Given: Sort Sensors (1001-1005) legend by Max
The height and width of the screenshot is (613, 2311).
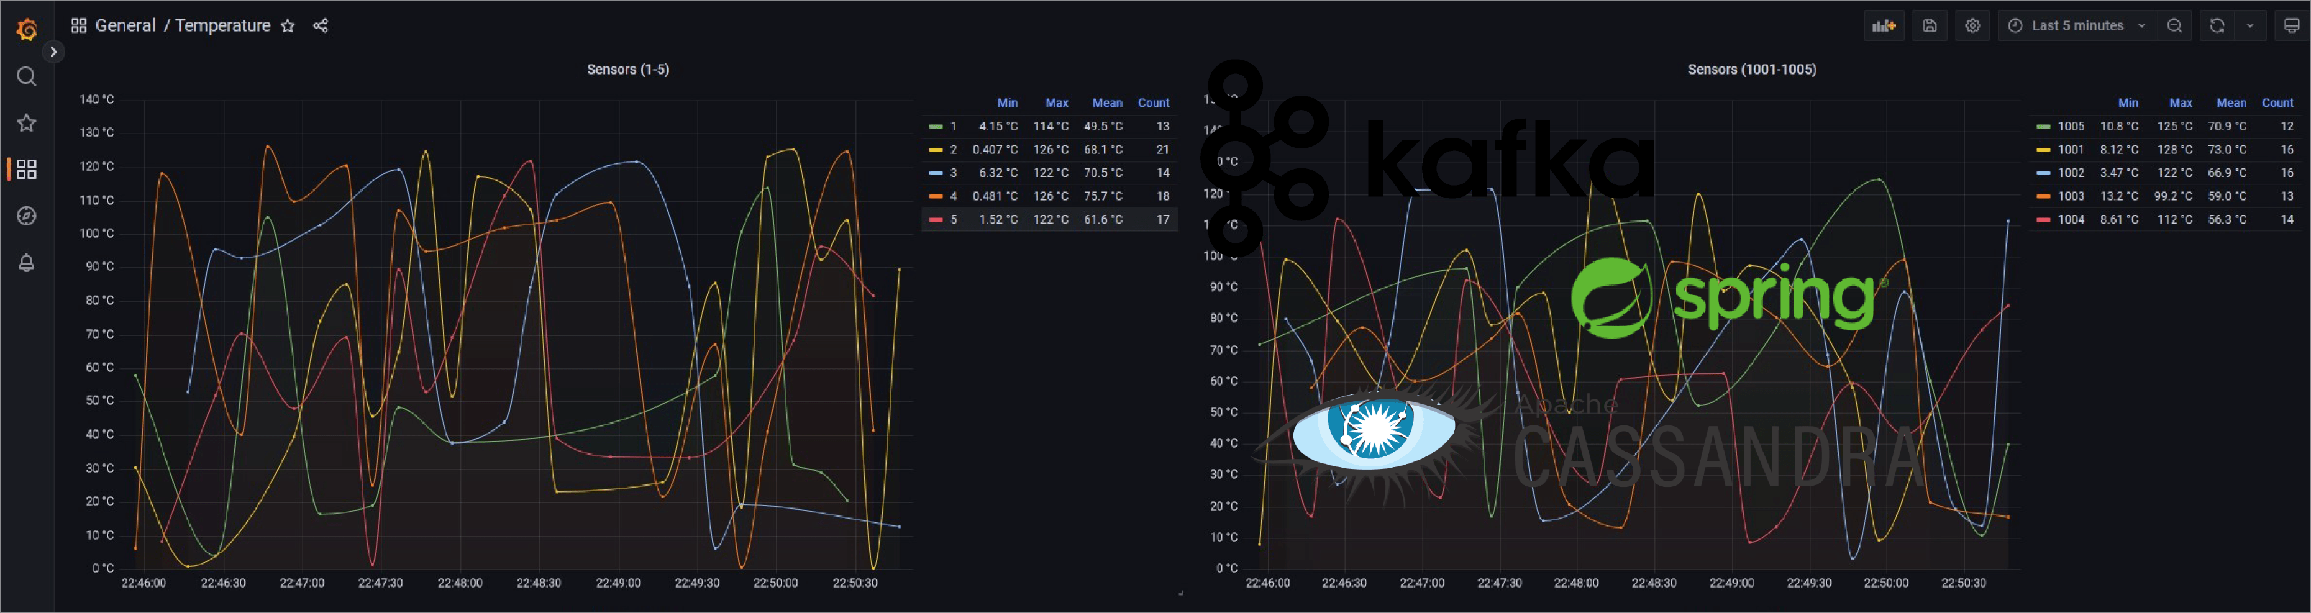Looking at the screenshot, I should pyautogui.click(x=2181, y=103).
